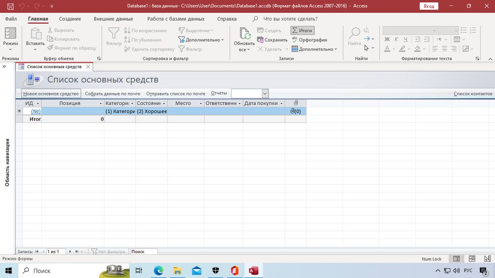Open the ИД column dropdown arrow
The height and width of the screenshot is (278, 495).
pyautogui.click(x=38, y=103)
